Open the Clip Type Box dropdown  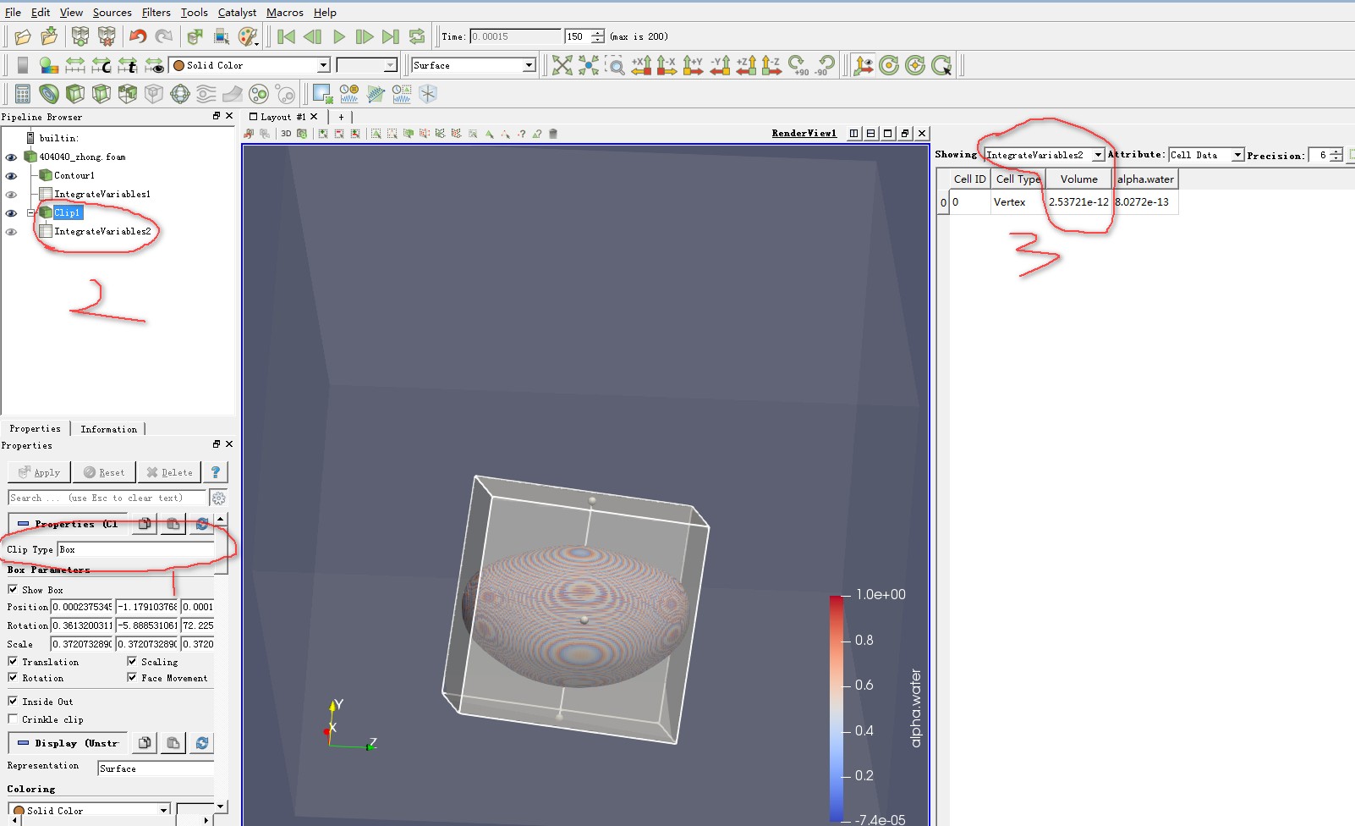135,549
